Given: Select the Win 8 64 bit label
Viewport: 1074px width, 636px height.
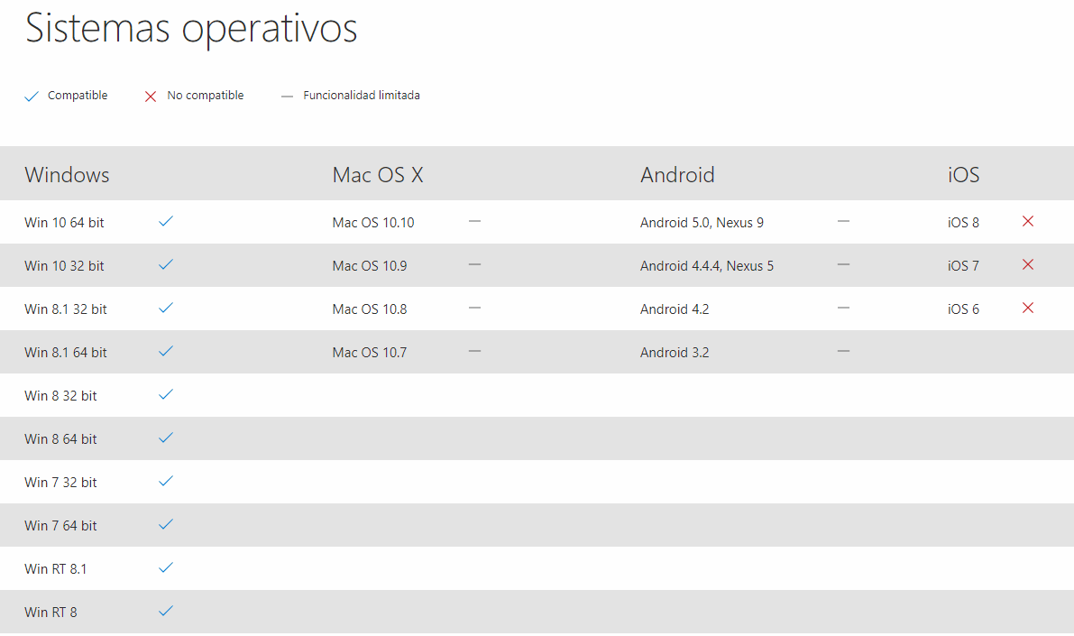Looking at the screenshot, I should coord(61,438).
